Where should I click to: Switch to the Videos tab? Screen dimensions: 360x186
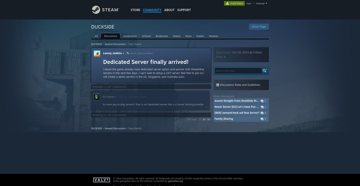click(177, 36)
